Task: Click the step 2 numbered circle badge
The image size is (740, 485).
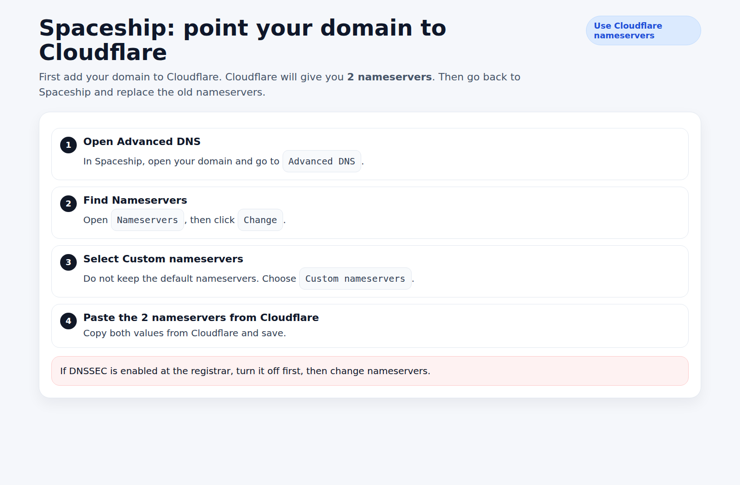Action: click(68, 203)
